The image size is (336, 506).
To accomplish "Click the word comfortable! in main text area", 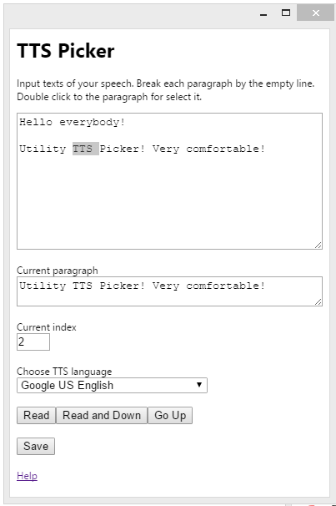I will coord(225,149).
